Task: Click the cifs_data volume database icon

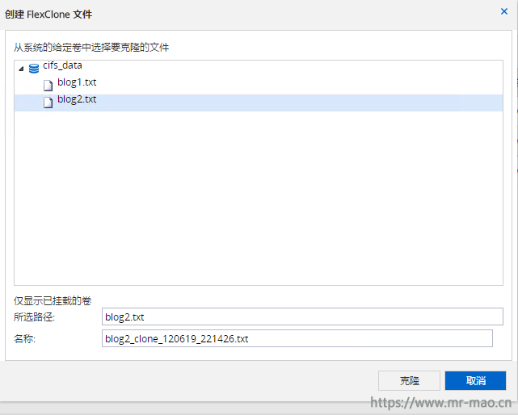Action: tap(34, 69)
